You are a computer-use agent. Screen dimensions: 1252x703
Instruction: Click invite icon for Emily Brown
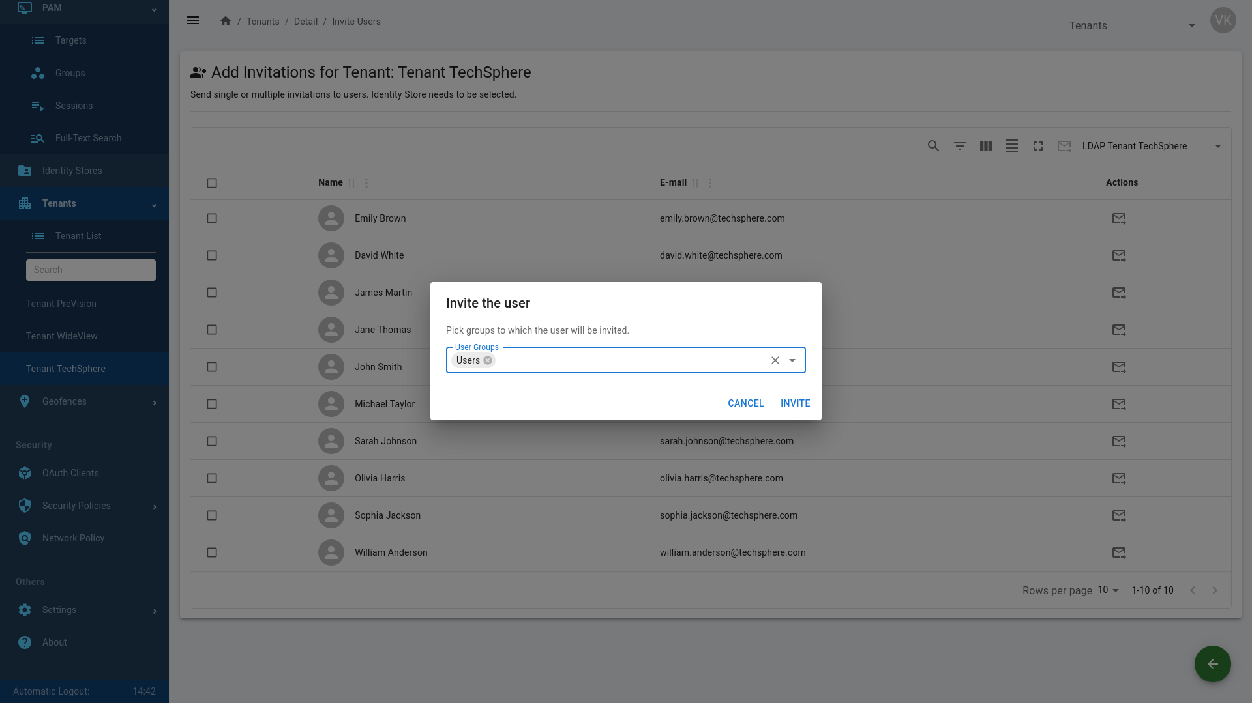pyautogui.click(x=1118, y=218)
